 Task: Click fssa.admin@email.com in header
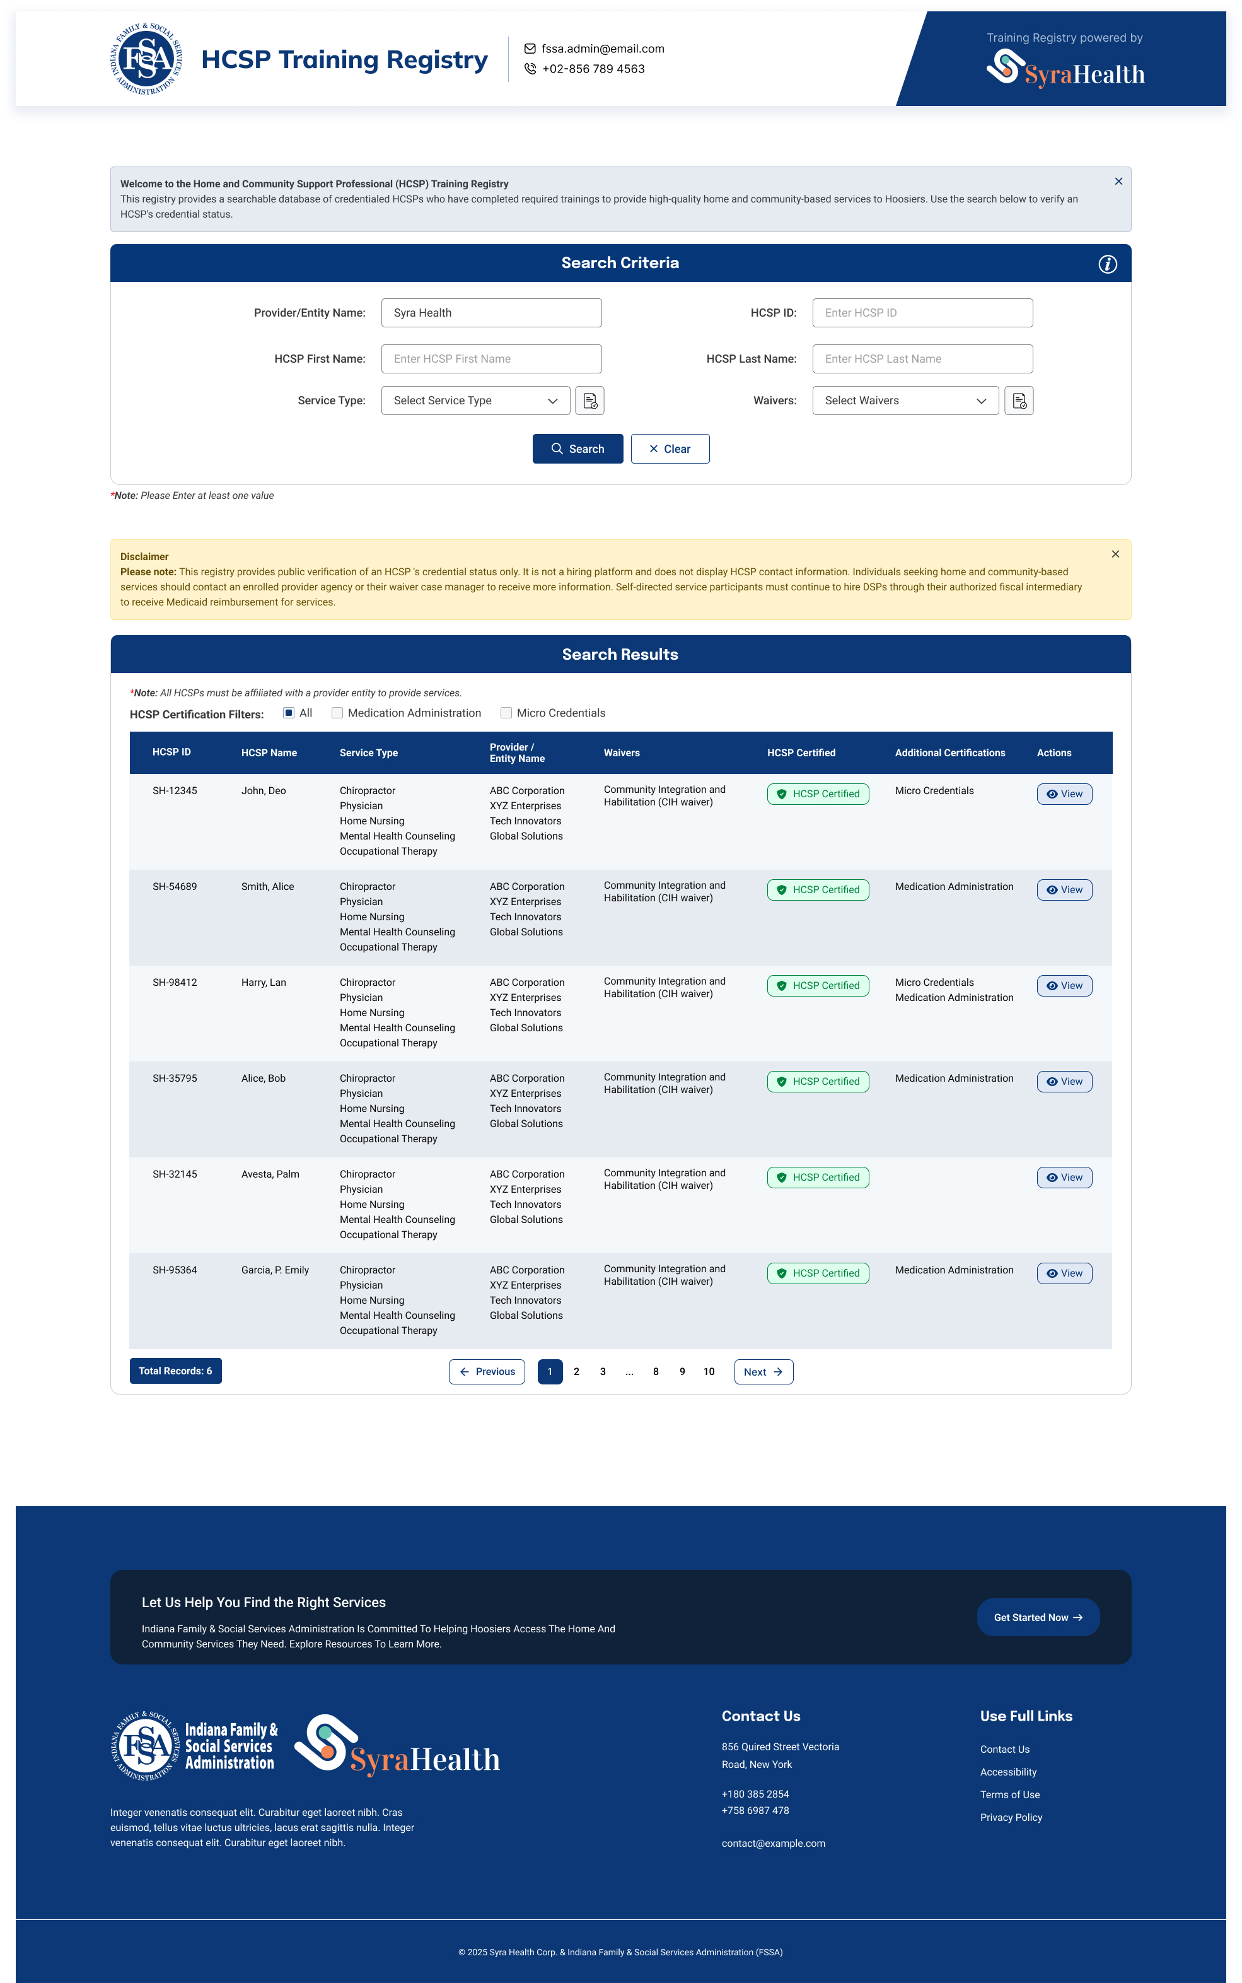603,49
